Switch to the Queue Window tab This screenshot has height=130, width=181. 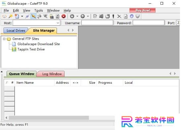22,74
